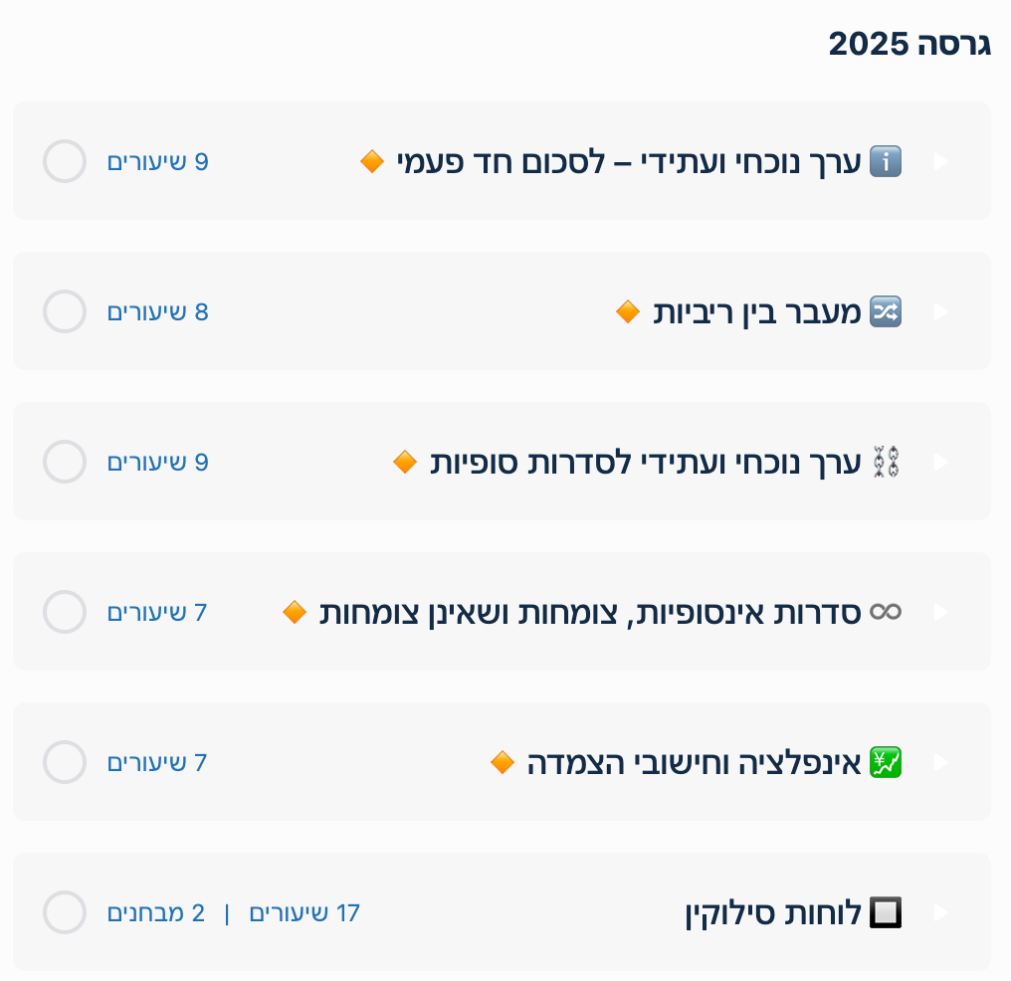The width and height of the screenshot is (1011, 981).
Task: Open the מעבר בין ריביות module title
Action: click(758, 311)
